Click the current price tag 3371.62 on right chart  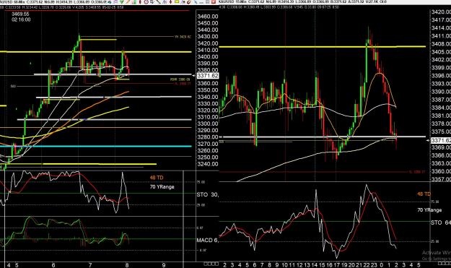click(441, 140)
